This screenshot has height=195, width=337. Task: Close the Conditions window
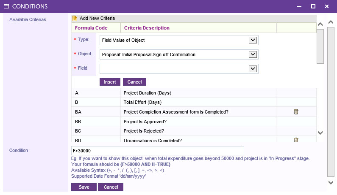(x=327, y=6)
